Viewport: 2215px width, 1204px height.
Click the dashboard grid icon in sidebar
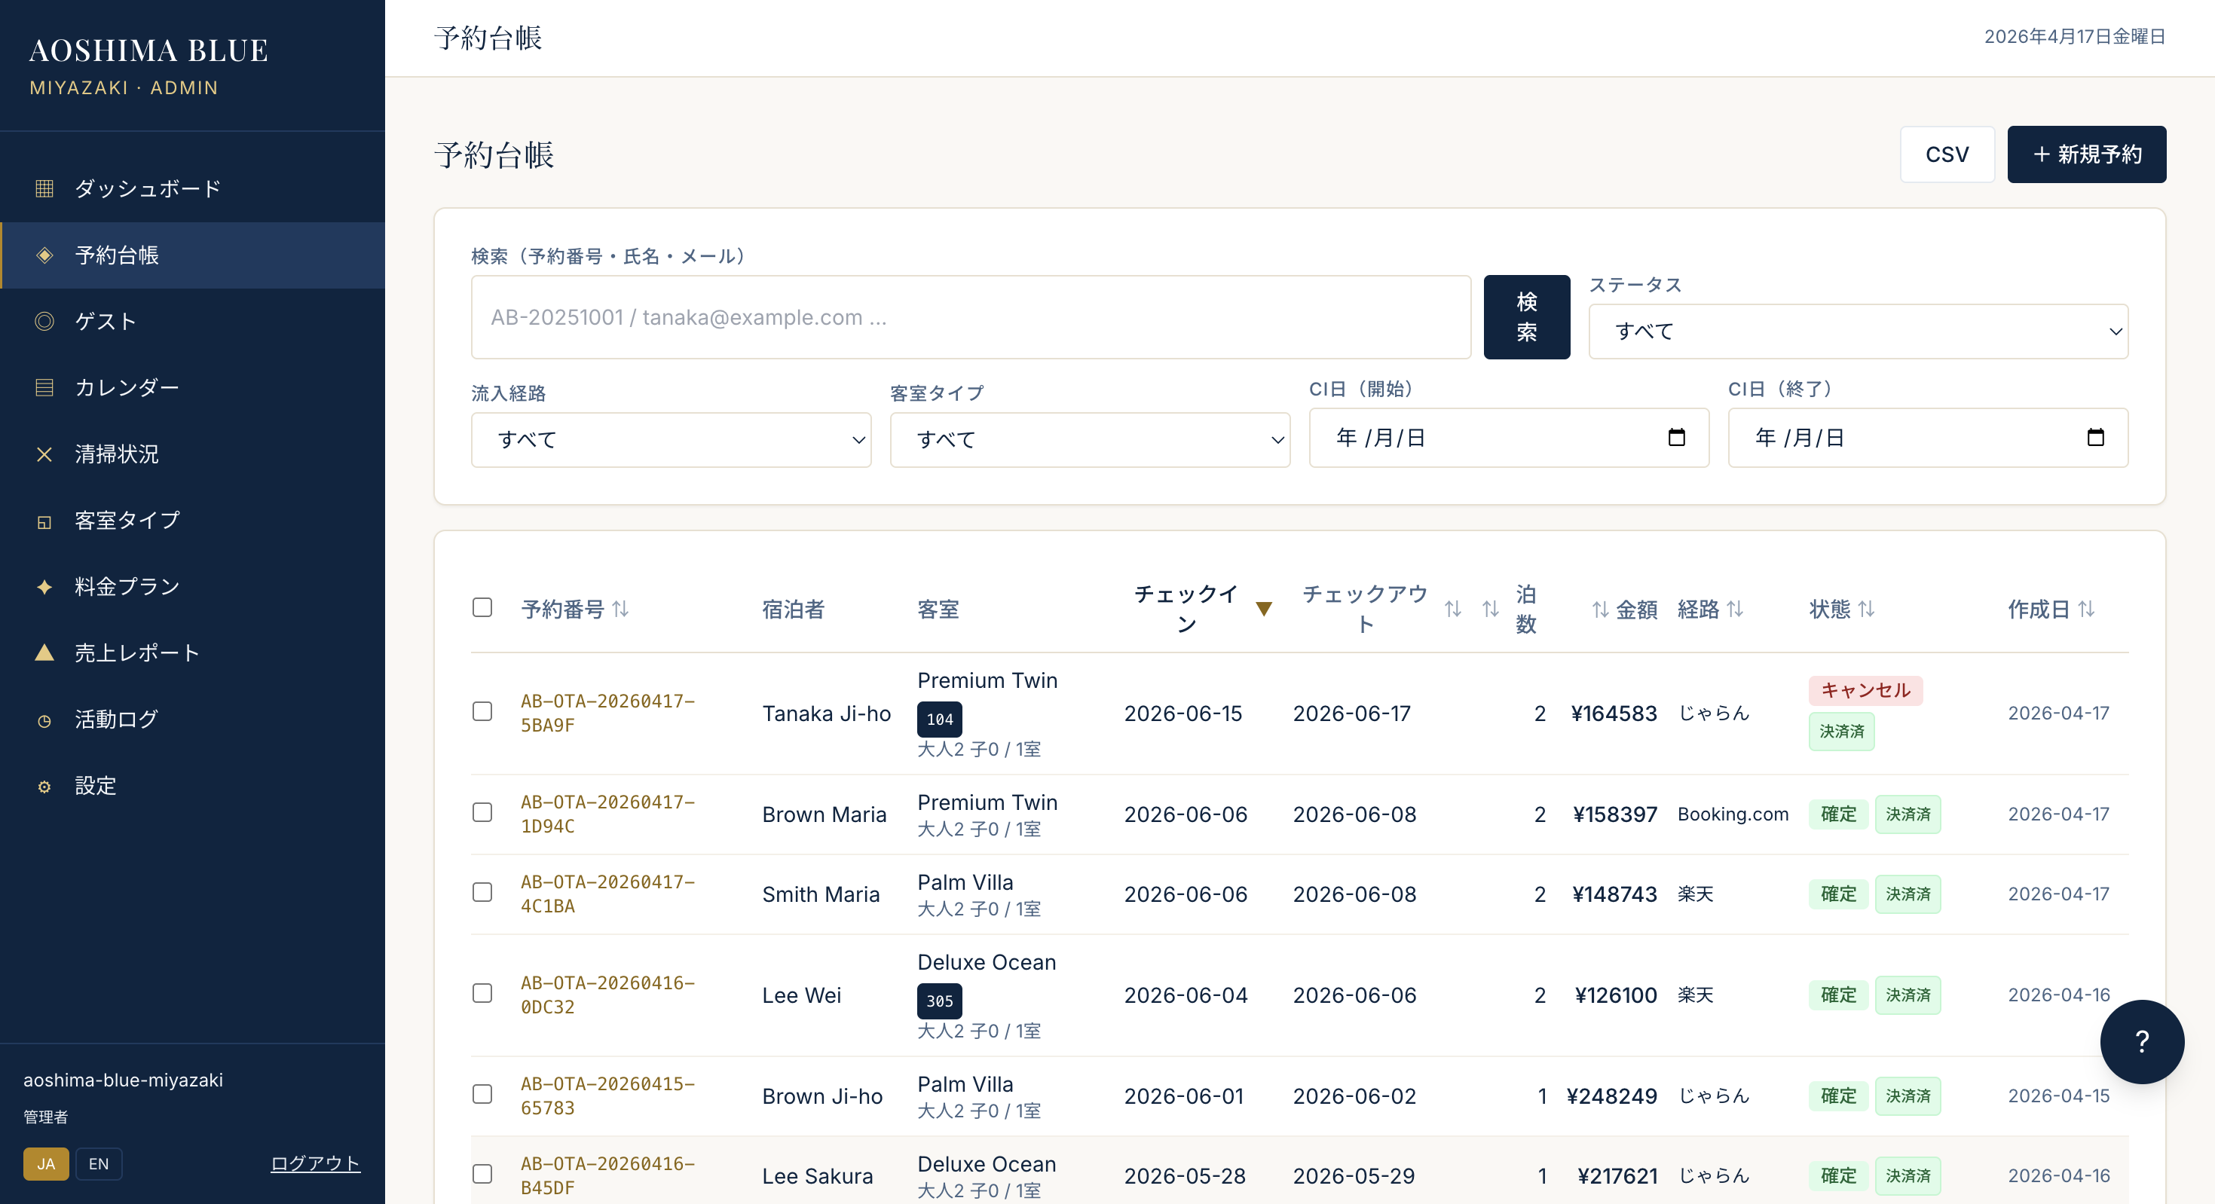[x=44, y=188]
